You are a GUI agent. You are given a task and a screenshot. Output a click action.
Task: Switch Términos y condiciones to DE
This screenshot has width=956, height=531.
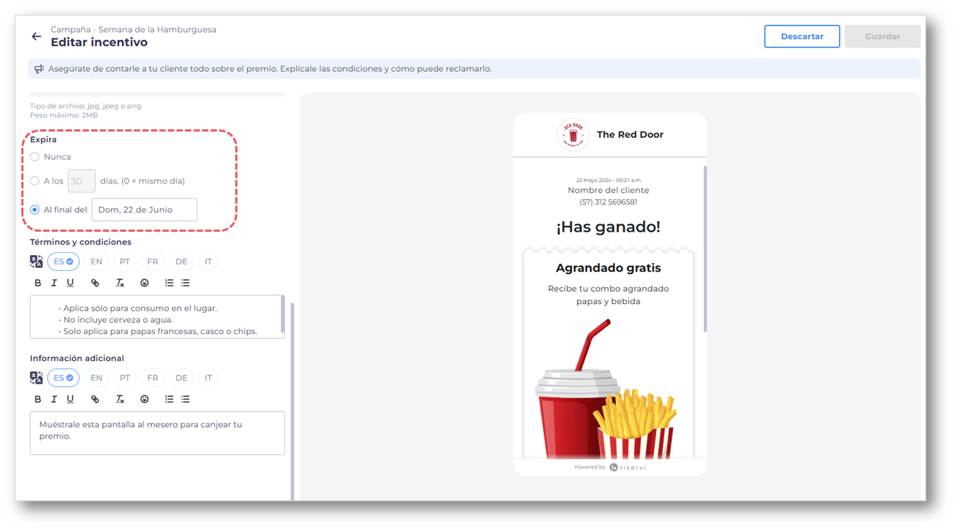pyautogui.click(x=181, y=262)
